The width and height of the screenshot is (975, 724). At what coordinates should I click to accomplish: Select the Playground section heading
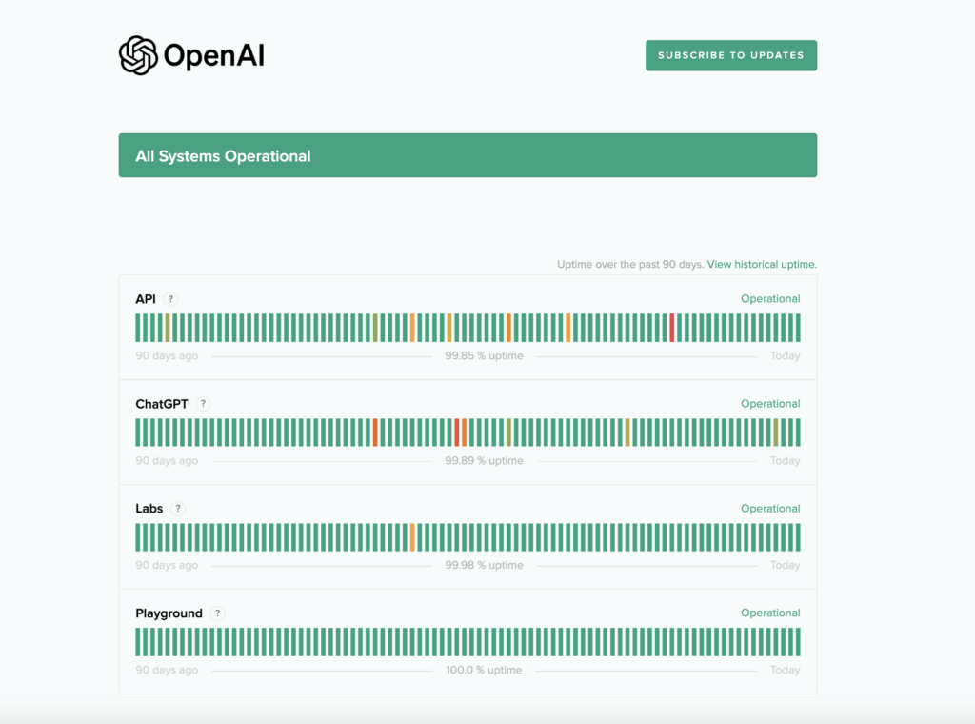169,613
